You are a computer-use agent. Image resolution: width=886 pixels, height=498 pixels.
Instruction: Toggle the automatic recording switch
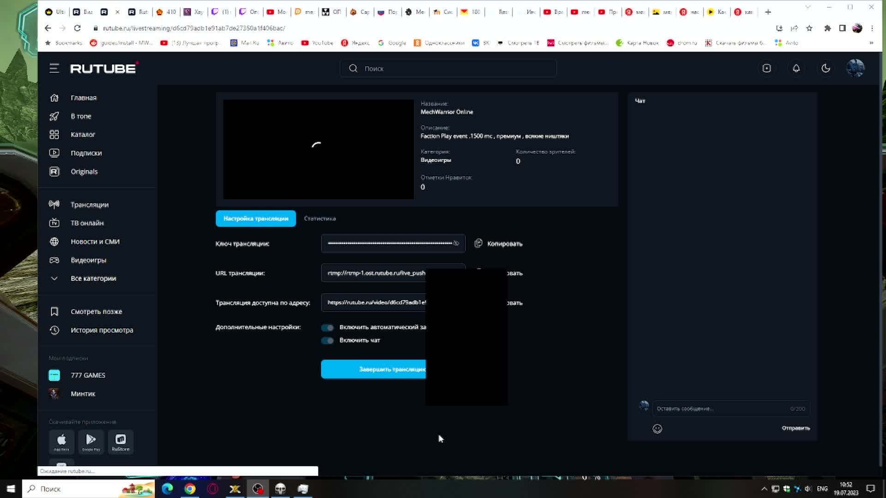point(328,327)
